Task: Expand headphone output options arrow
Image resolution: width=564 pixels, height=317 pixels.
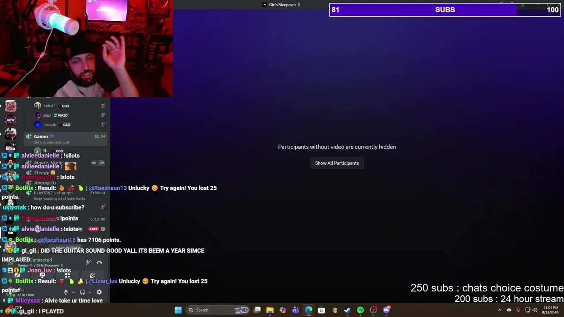Action: click(x=90, y=292)
